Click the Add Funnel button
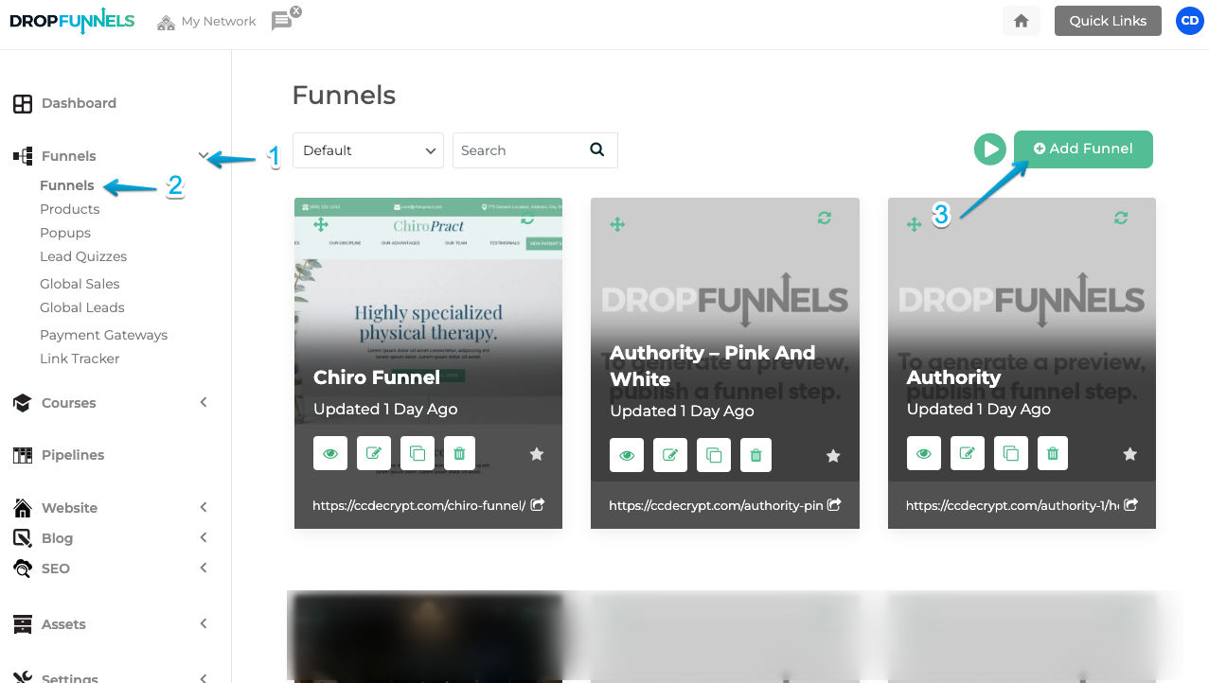Viewport: 1209px width, 683px height. tap(1083, 149)
